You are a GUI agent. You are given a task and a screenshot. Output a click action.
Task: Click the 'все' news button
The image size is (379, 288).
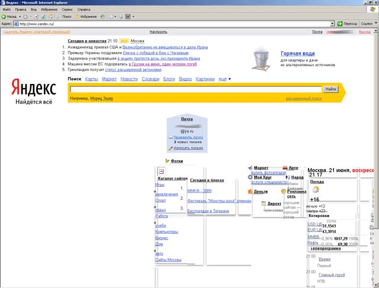[124, 41]
